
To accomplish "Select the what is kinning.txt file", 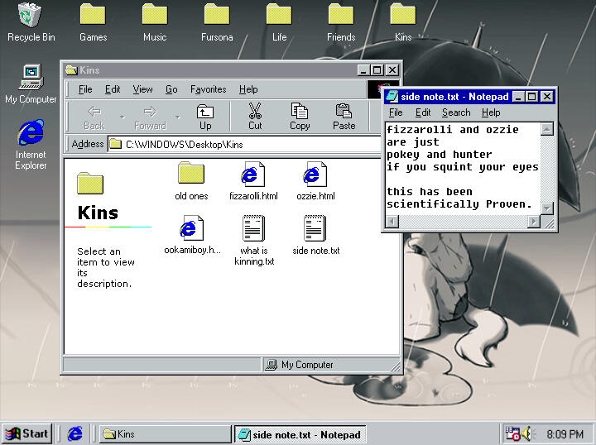I will [253, 229].
